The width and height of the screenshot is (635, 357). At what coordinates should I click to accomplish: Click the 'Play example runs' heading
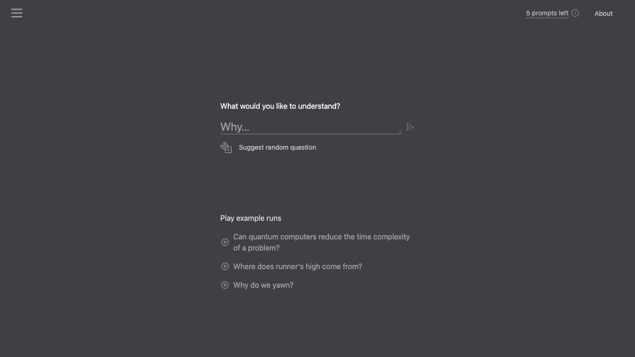(x=251, y=218)
